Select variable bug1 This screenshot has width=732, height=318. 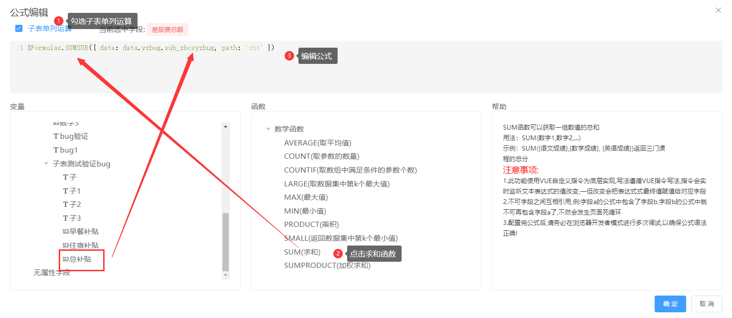(69, 150)
